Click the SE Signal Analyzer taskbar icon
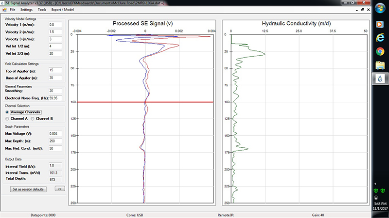 (380, 79)
